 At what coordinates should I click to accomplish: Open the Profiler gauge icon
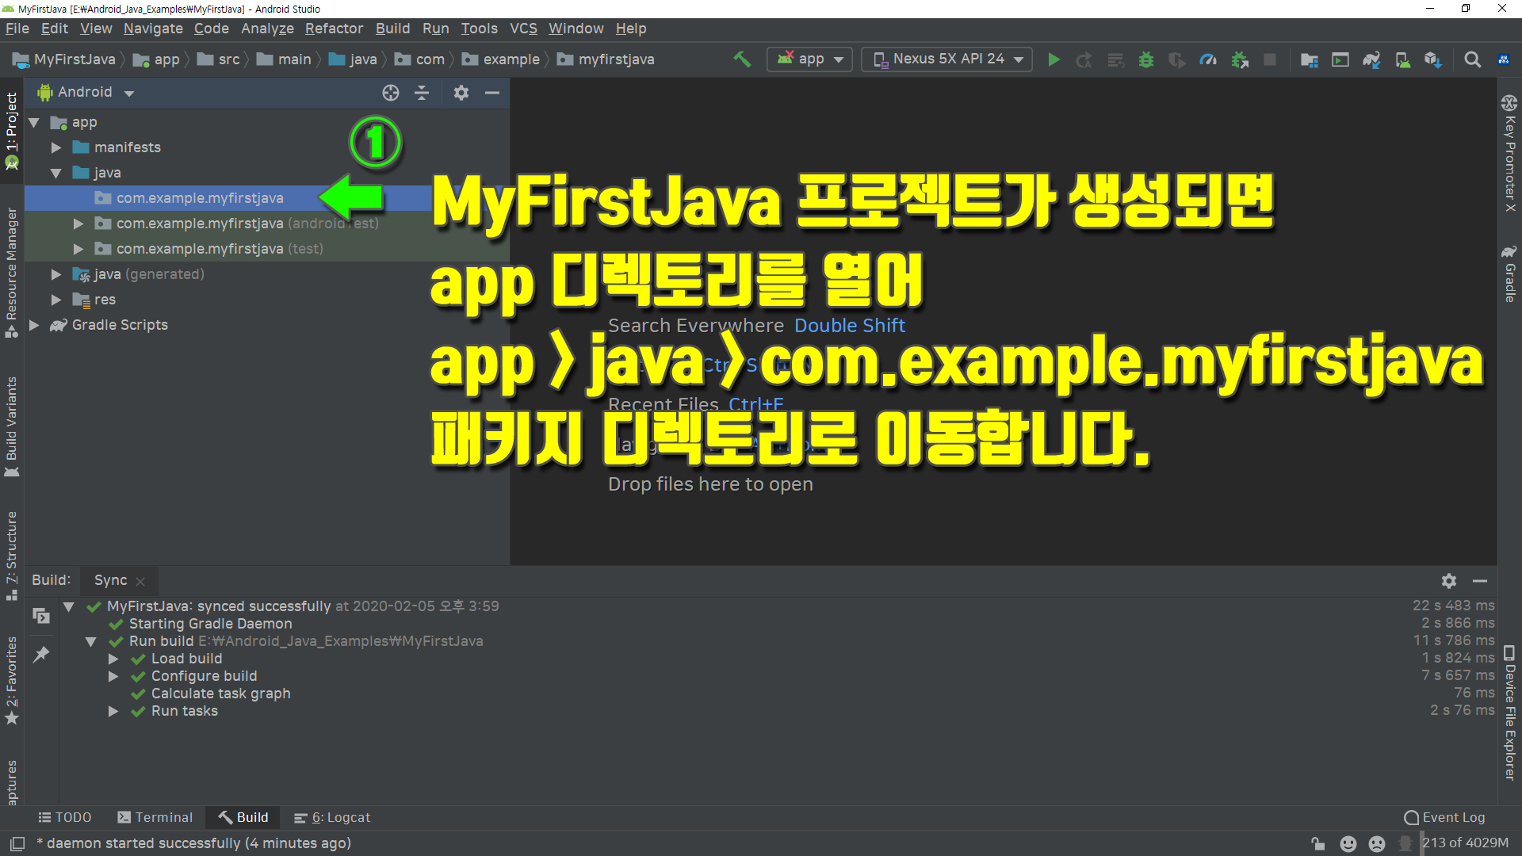click(1207, 59)
